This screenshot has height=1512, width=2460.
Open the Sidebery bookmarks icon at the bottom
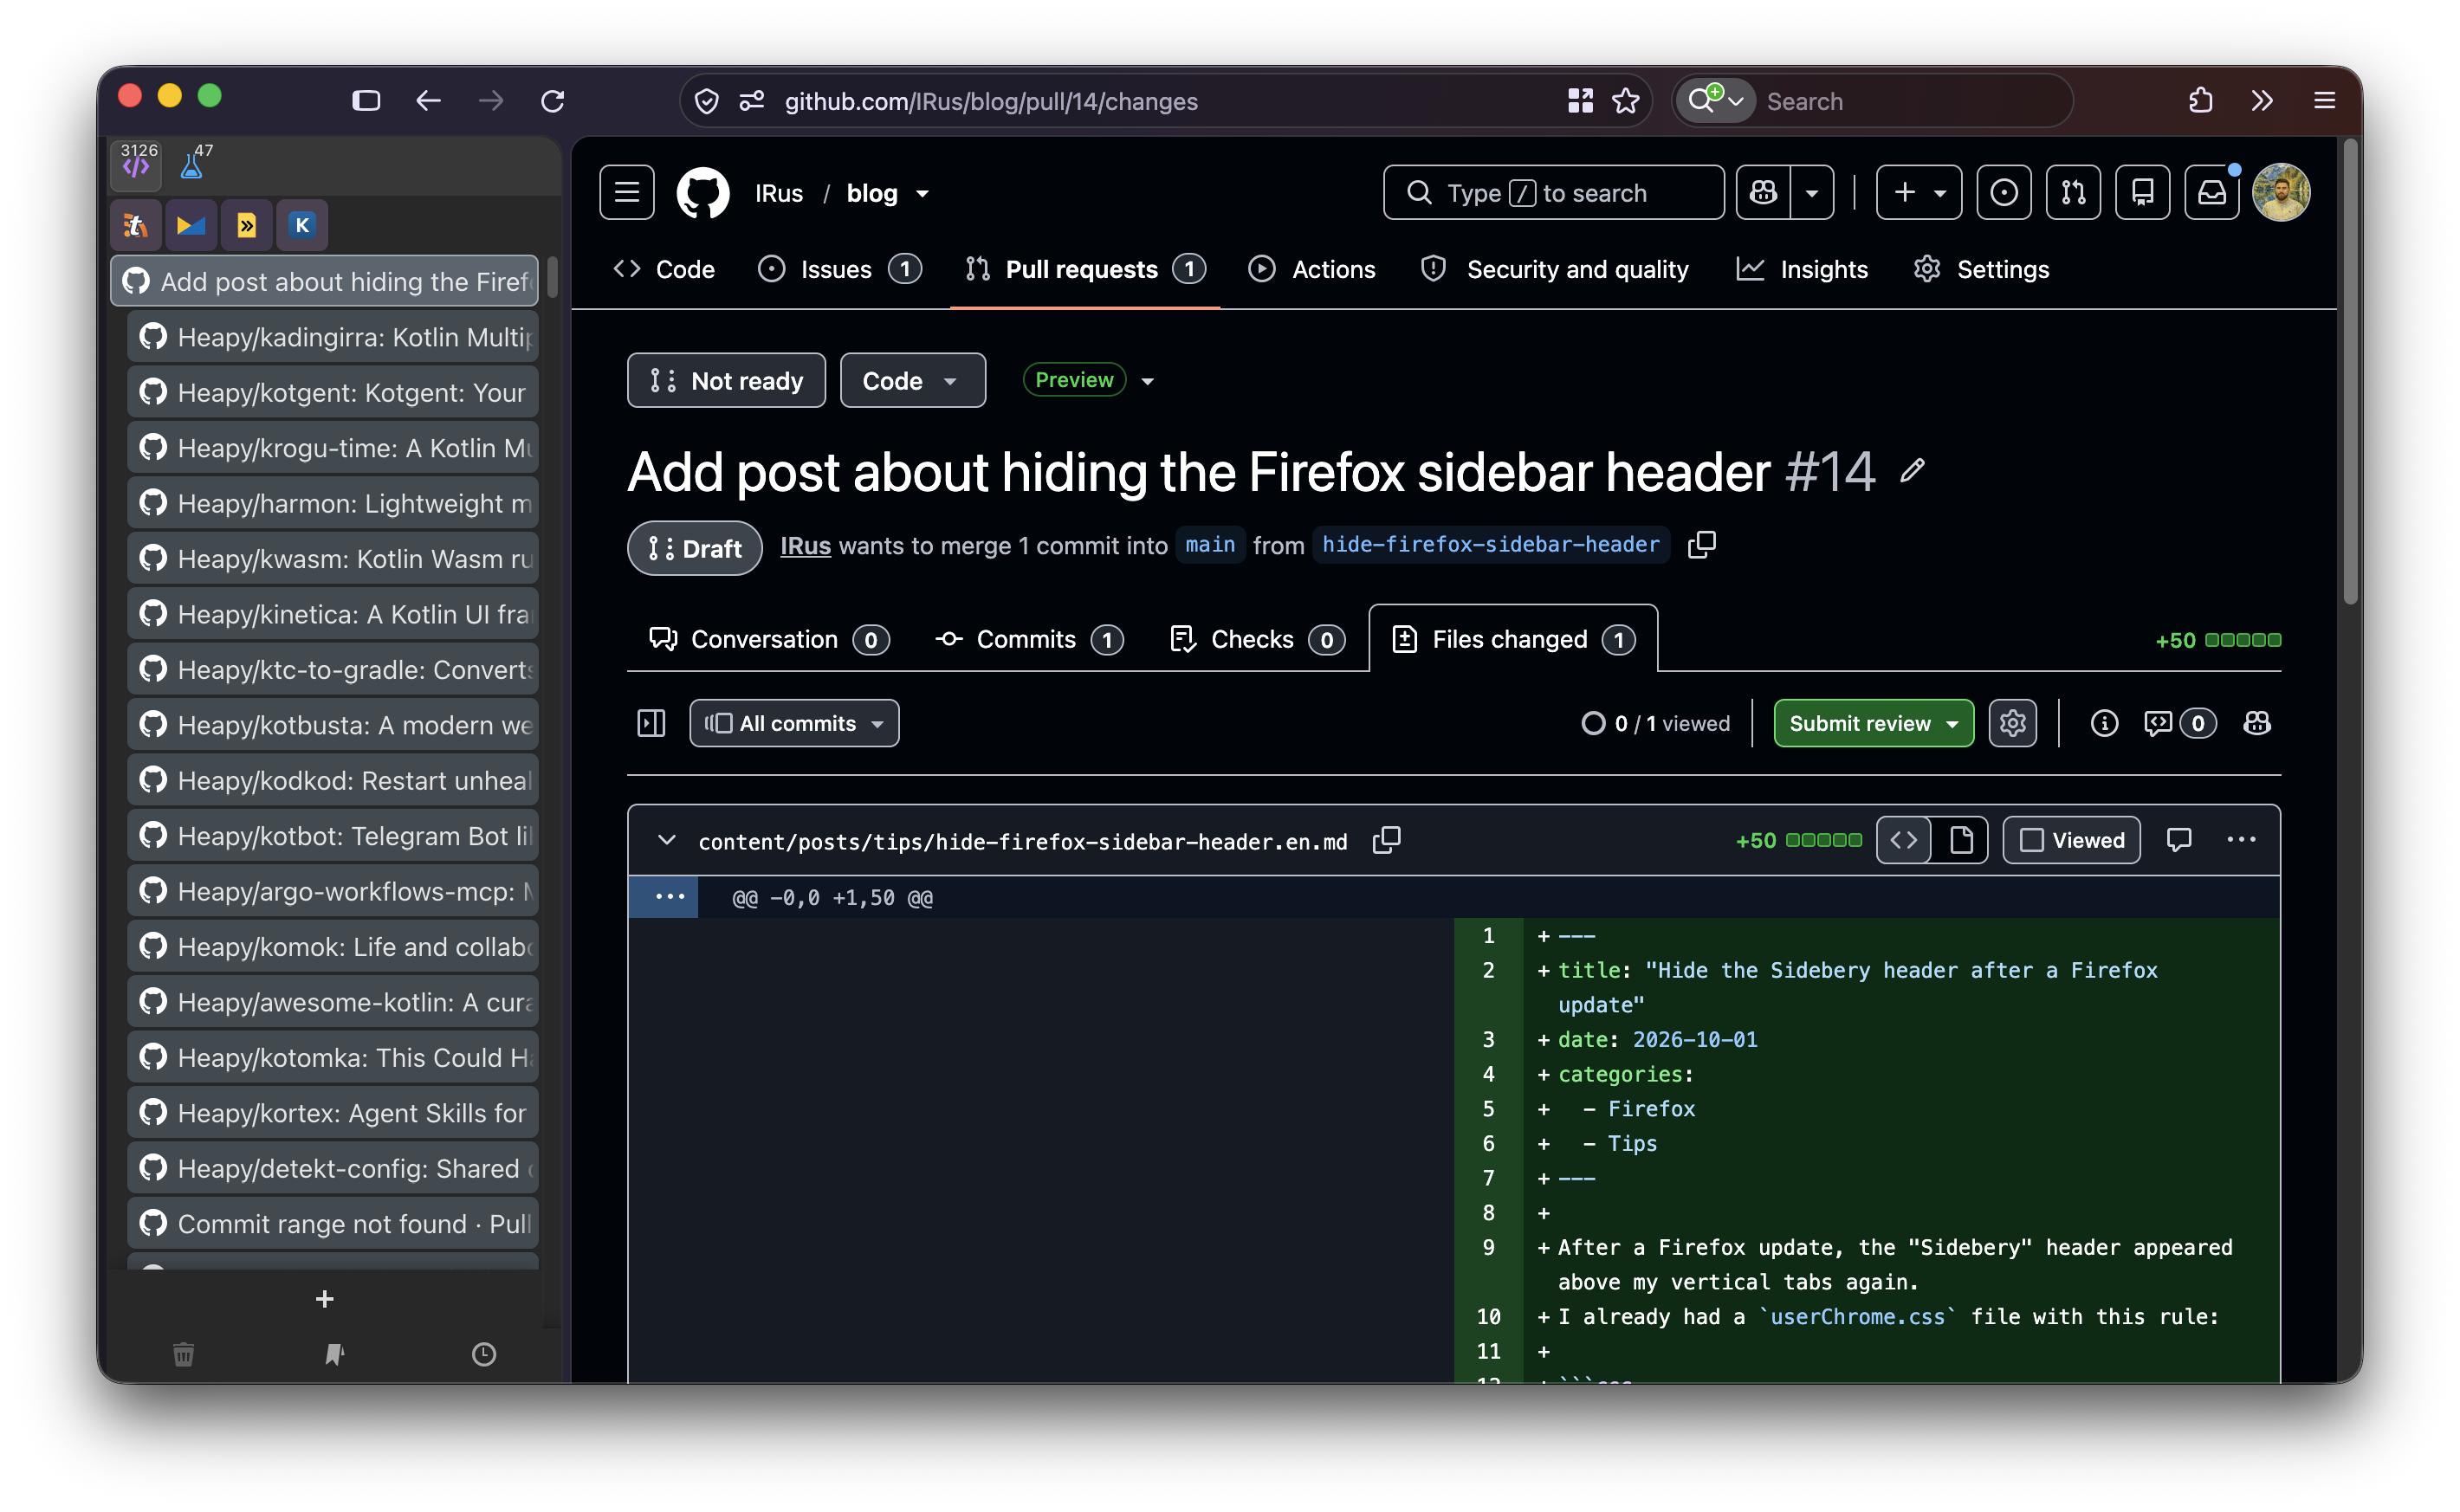tap(334, 1354)
